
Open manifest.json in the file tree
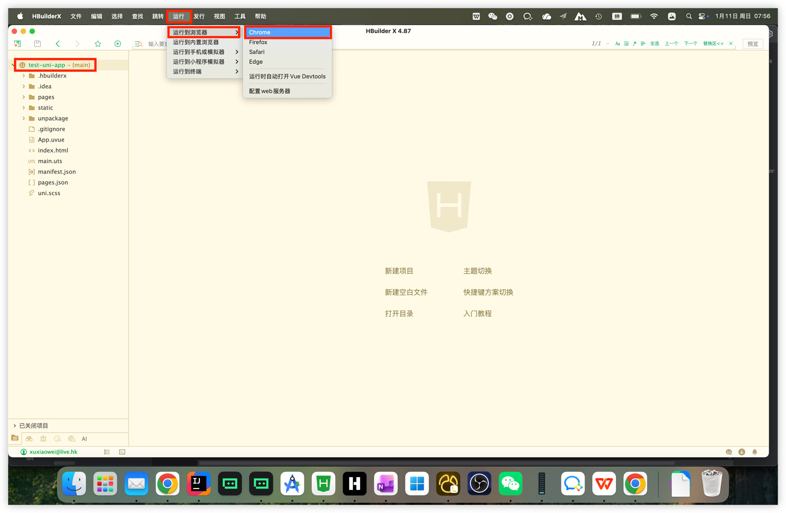(x=57, y=172)
